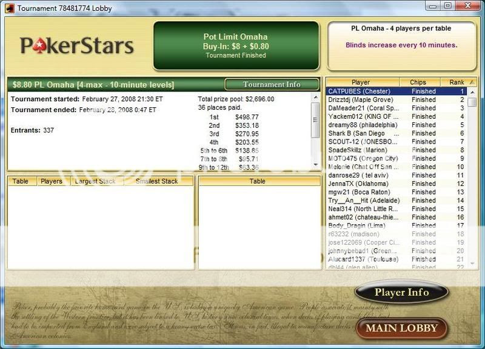Select player DaMeader21 (Coral Sp...)
Viewport: 485px width, 349px height.
[x=396, y=108]
